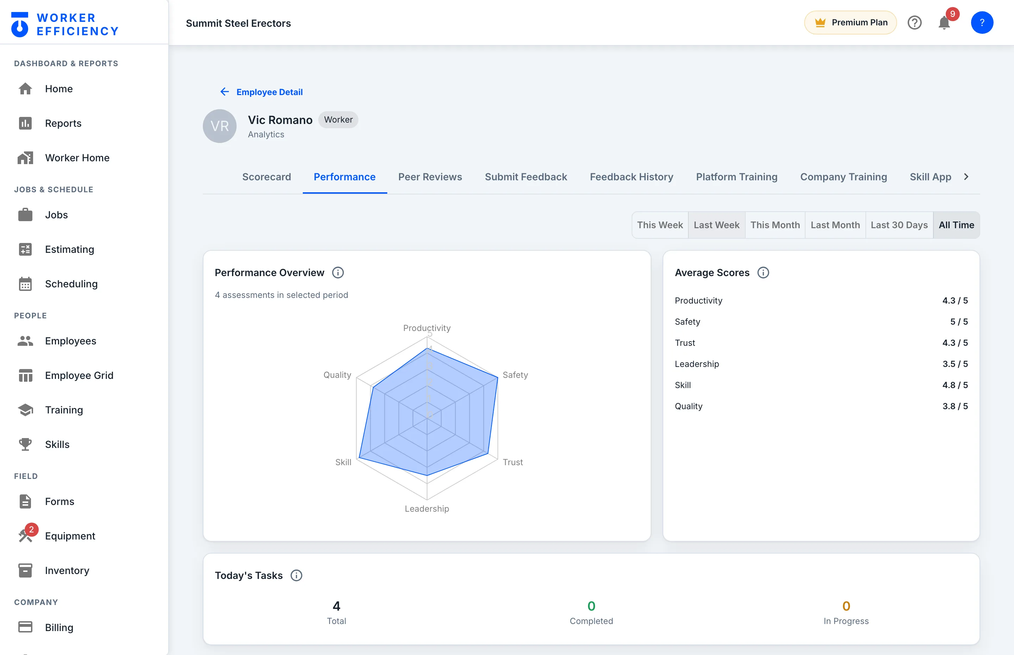The height and width of the screenshot is (655, 1014).
Task: Click the Reports chart icon
Action: click(x=25, y=123)
